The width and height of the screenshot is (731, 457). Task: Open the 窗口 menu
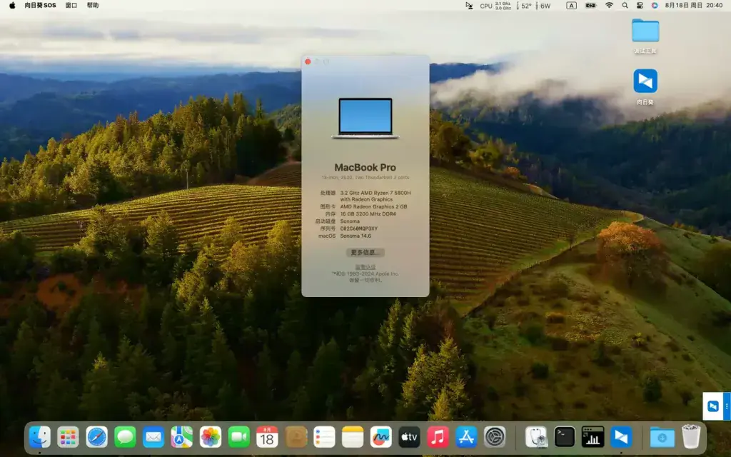tap(71, 5)
